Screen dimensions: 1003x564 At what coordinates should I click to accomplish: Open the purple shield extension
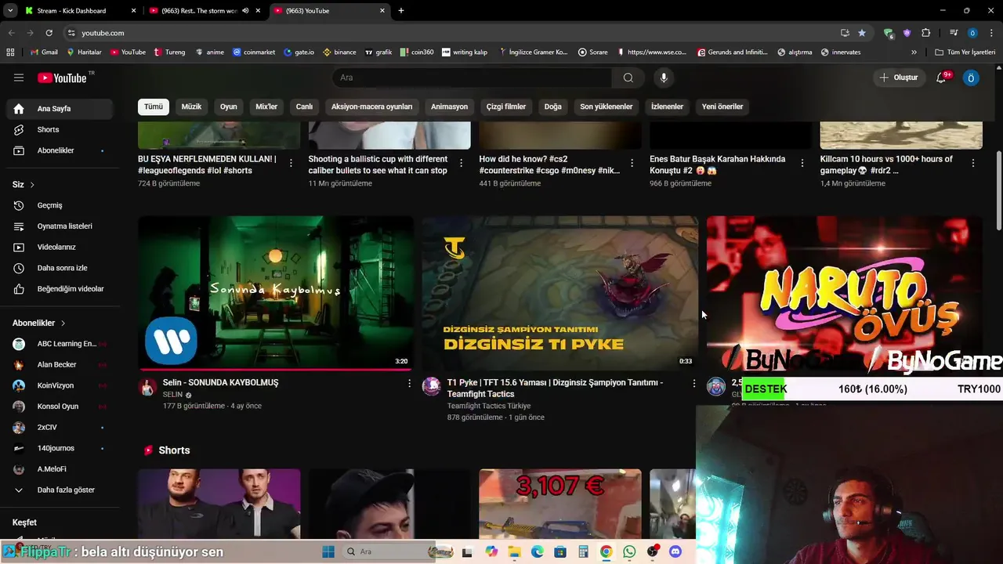[x=907, y=33]
